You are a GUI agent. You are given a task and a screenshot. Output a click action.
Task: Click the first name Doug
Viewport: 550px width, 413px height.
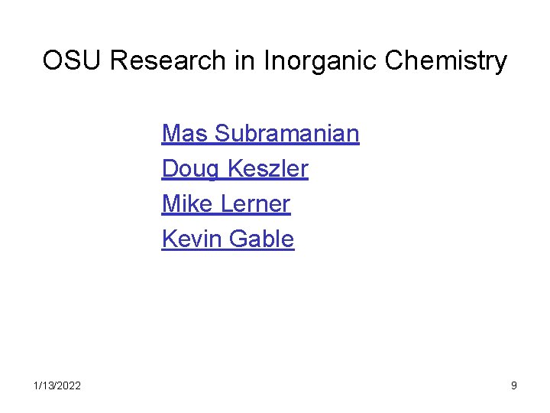point(190,169)
